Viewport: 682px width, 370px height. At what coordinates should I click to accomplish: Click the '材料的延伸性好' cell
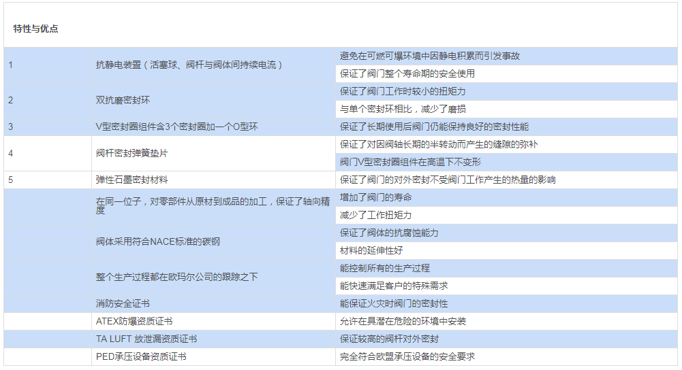371,250
